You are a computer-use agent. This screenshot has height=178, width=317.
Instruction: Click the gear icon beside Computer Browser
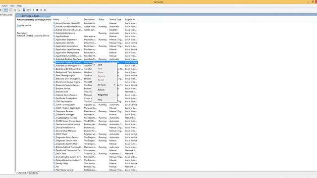(54, 111)
